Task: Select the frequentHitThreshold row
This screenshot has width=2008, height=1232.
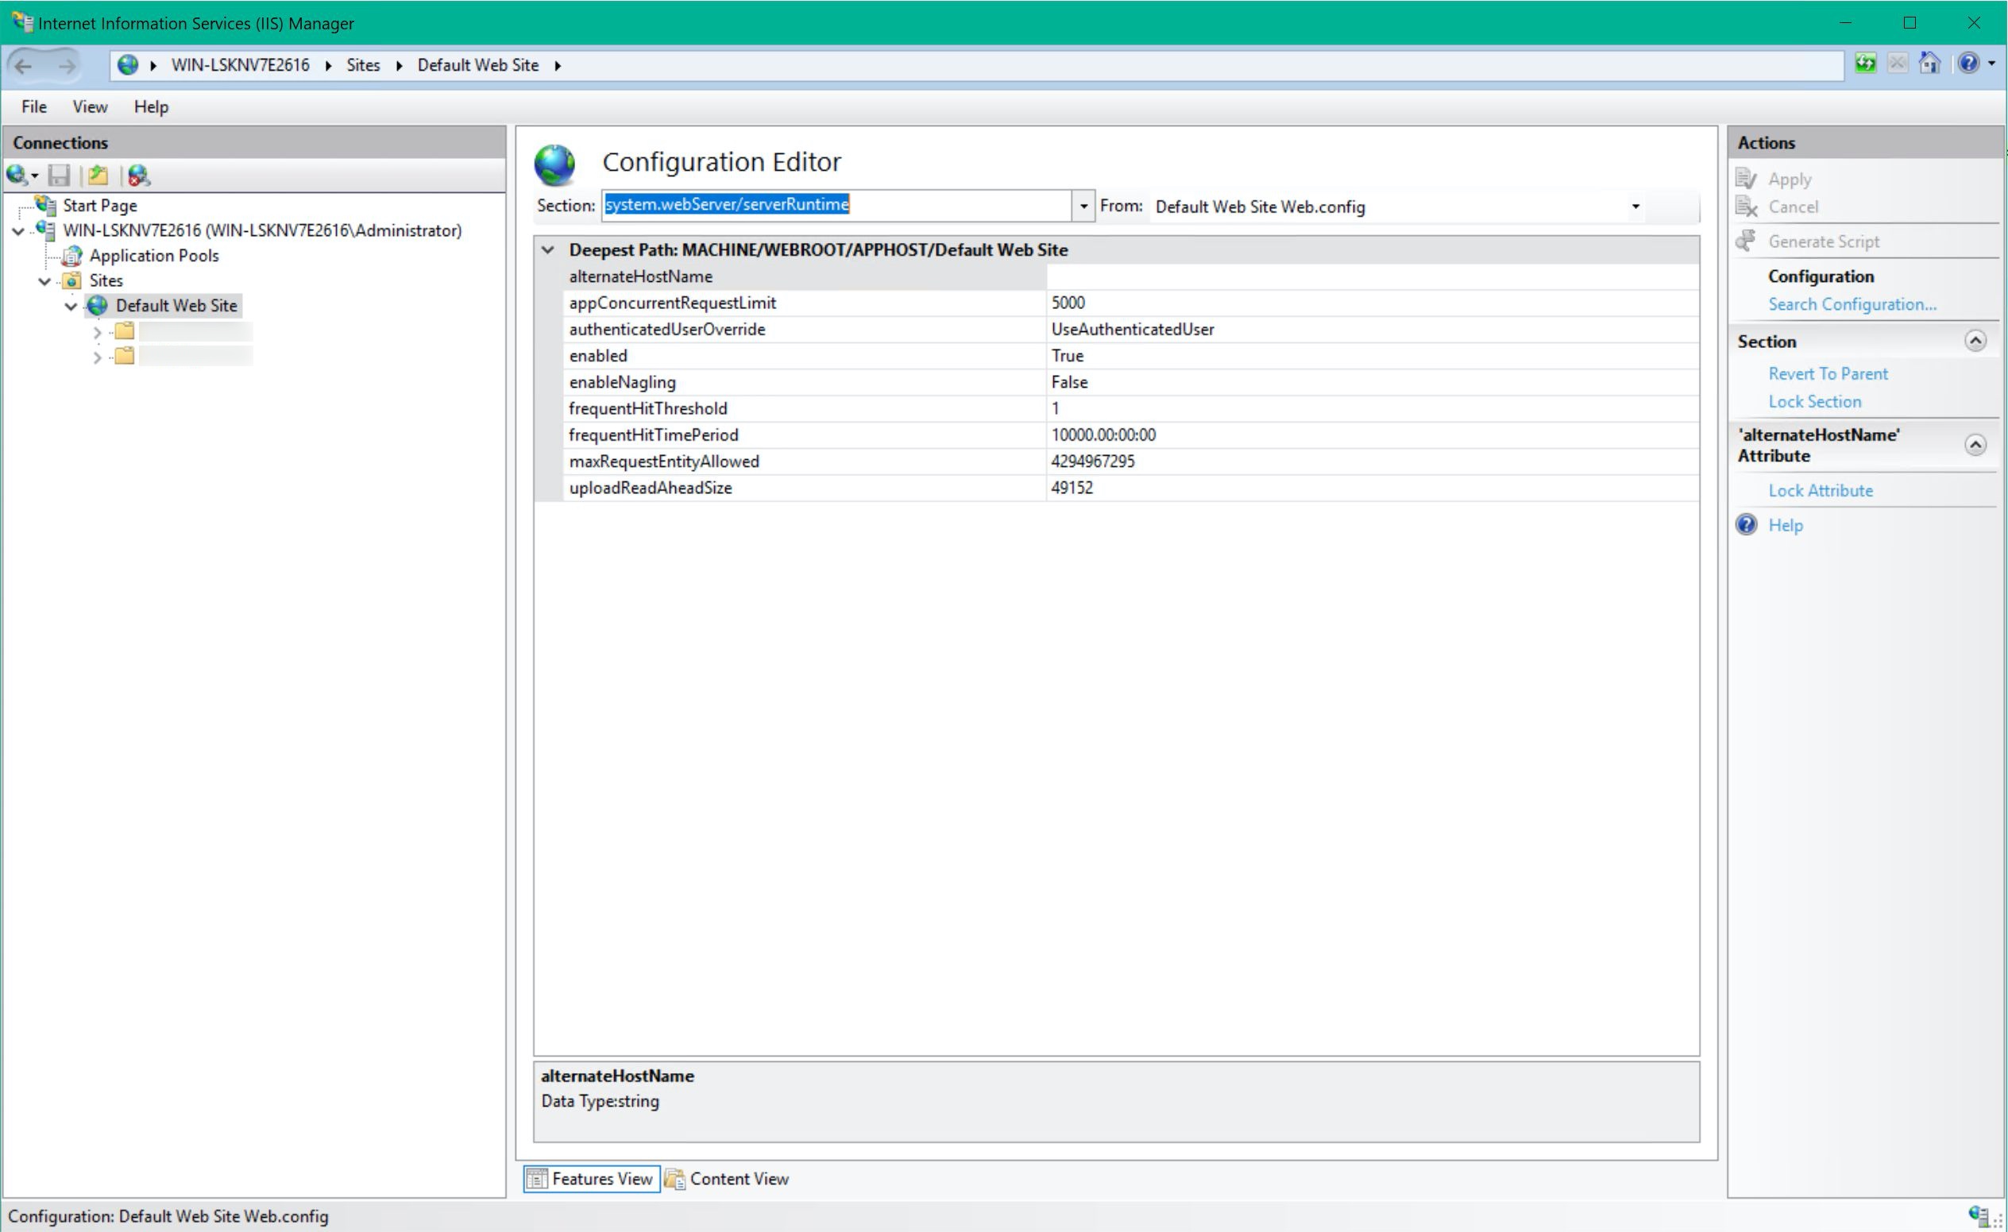Action: (1130, 408)
